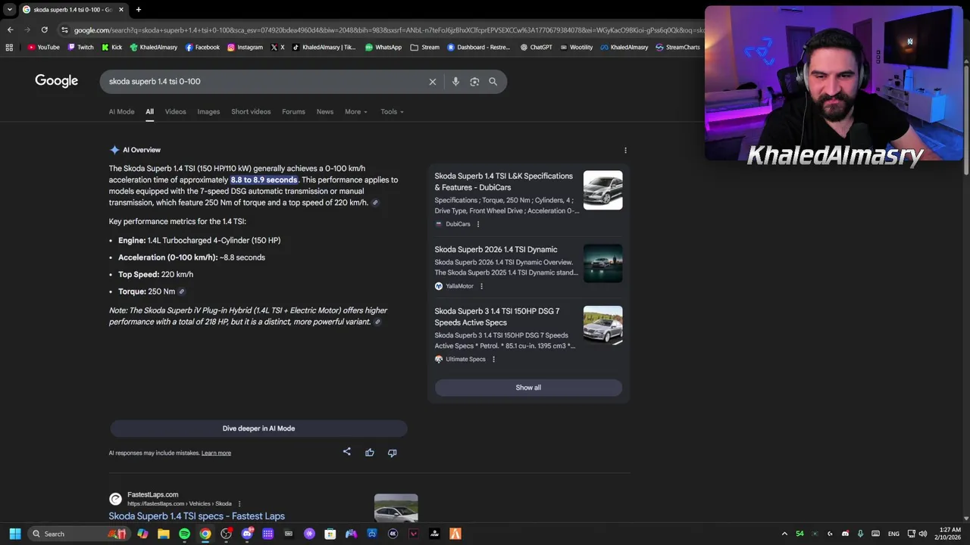Screen dimensions: 970x545
Task: Open the Stream bookmarks folder
Action: [424, 47]
